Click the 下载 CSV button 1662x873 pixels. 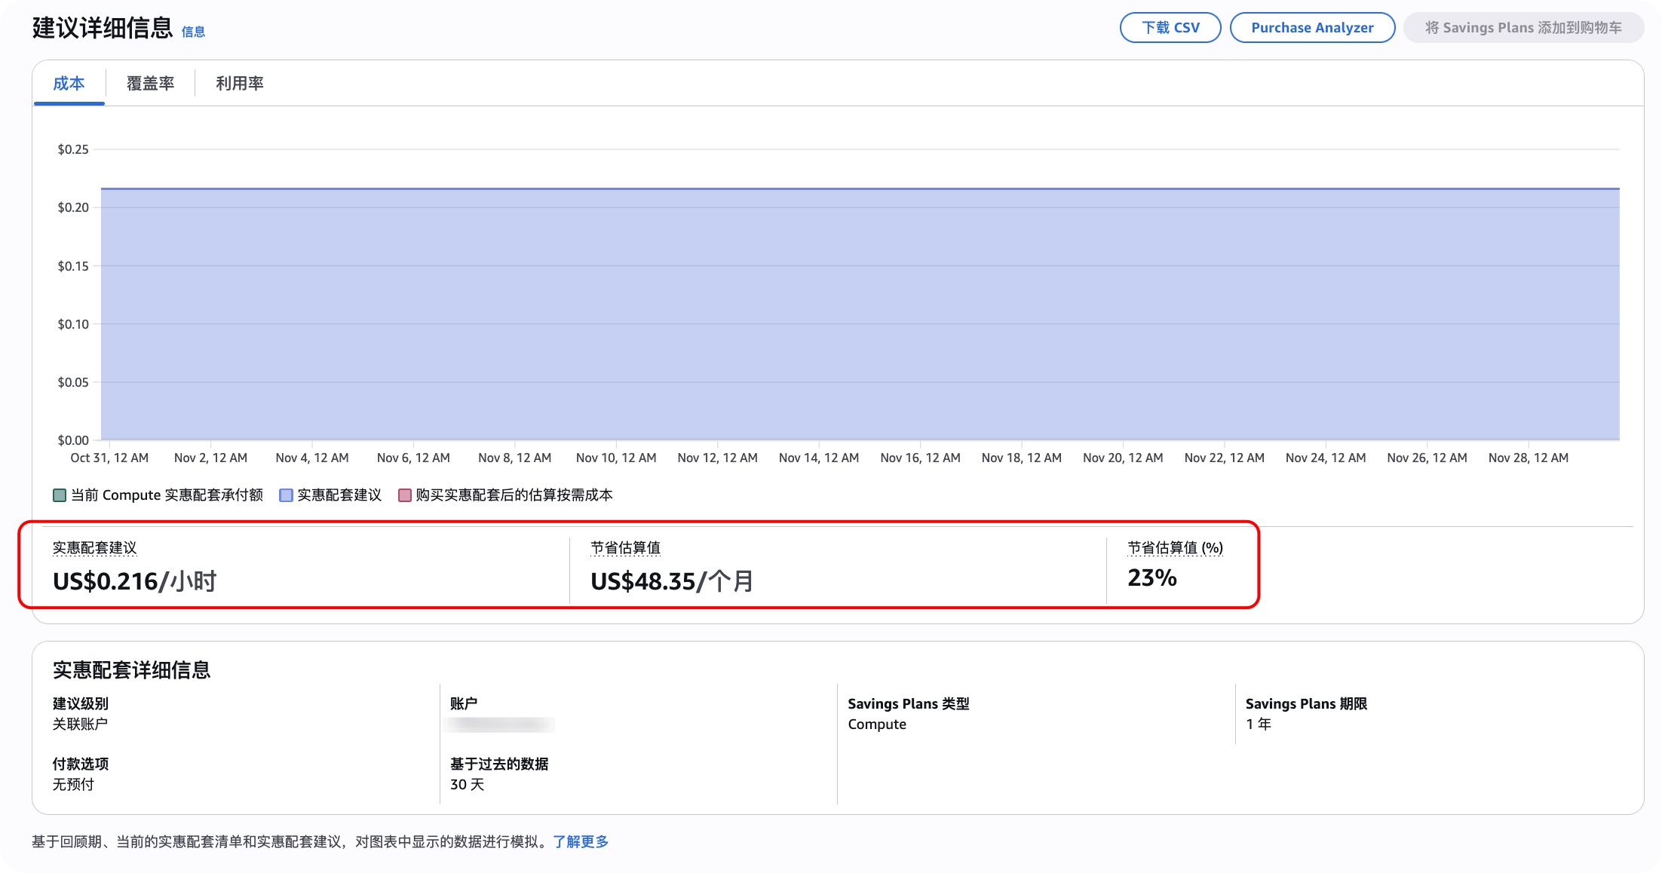[x=1170, y=28]
